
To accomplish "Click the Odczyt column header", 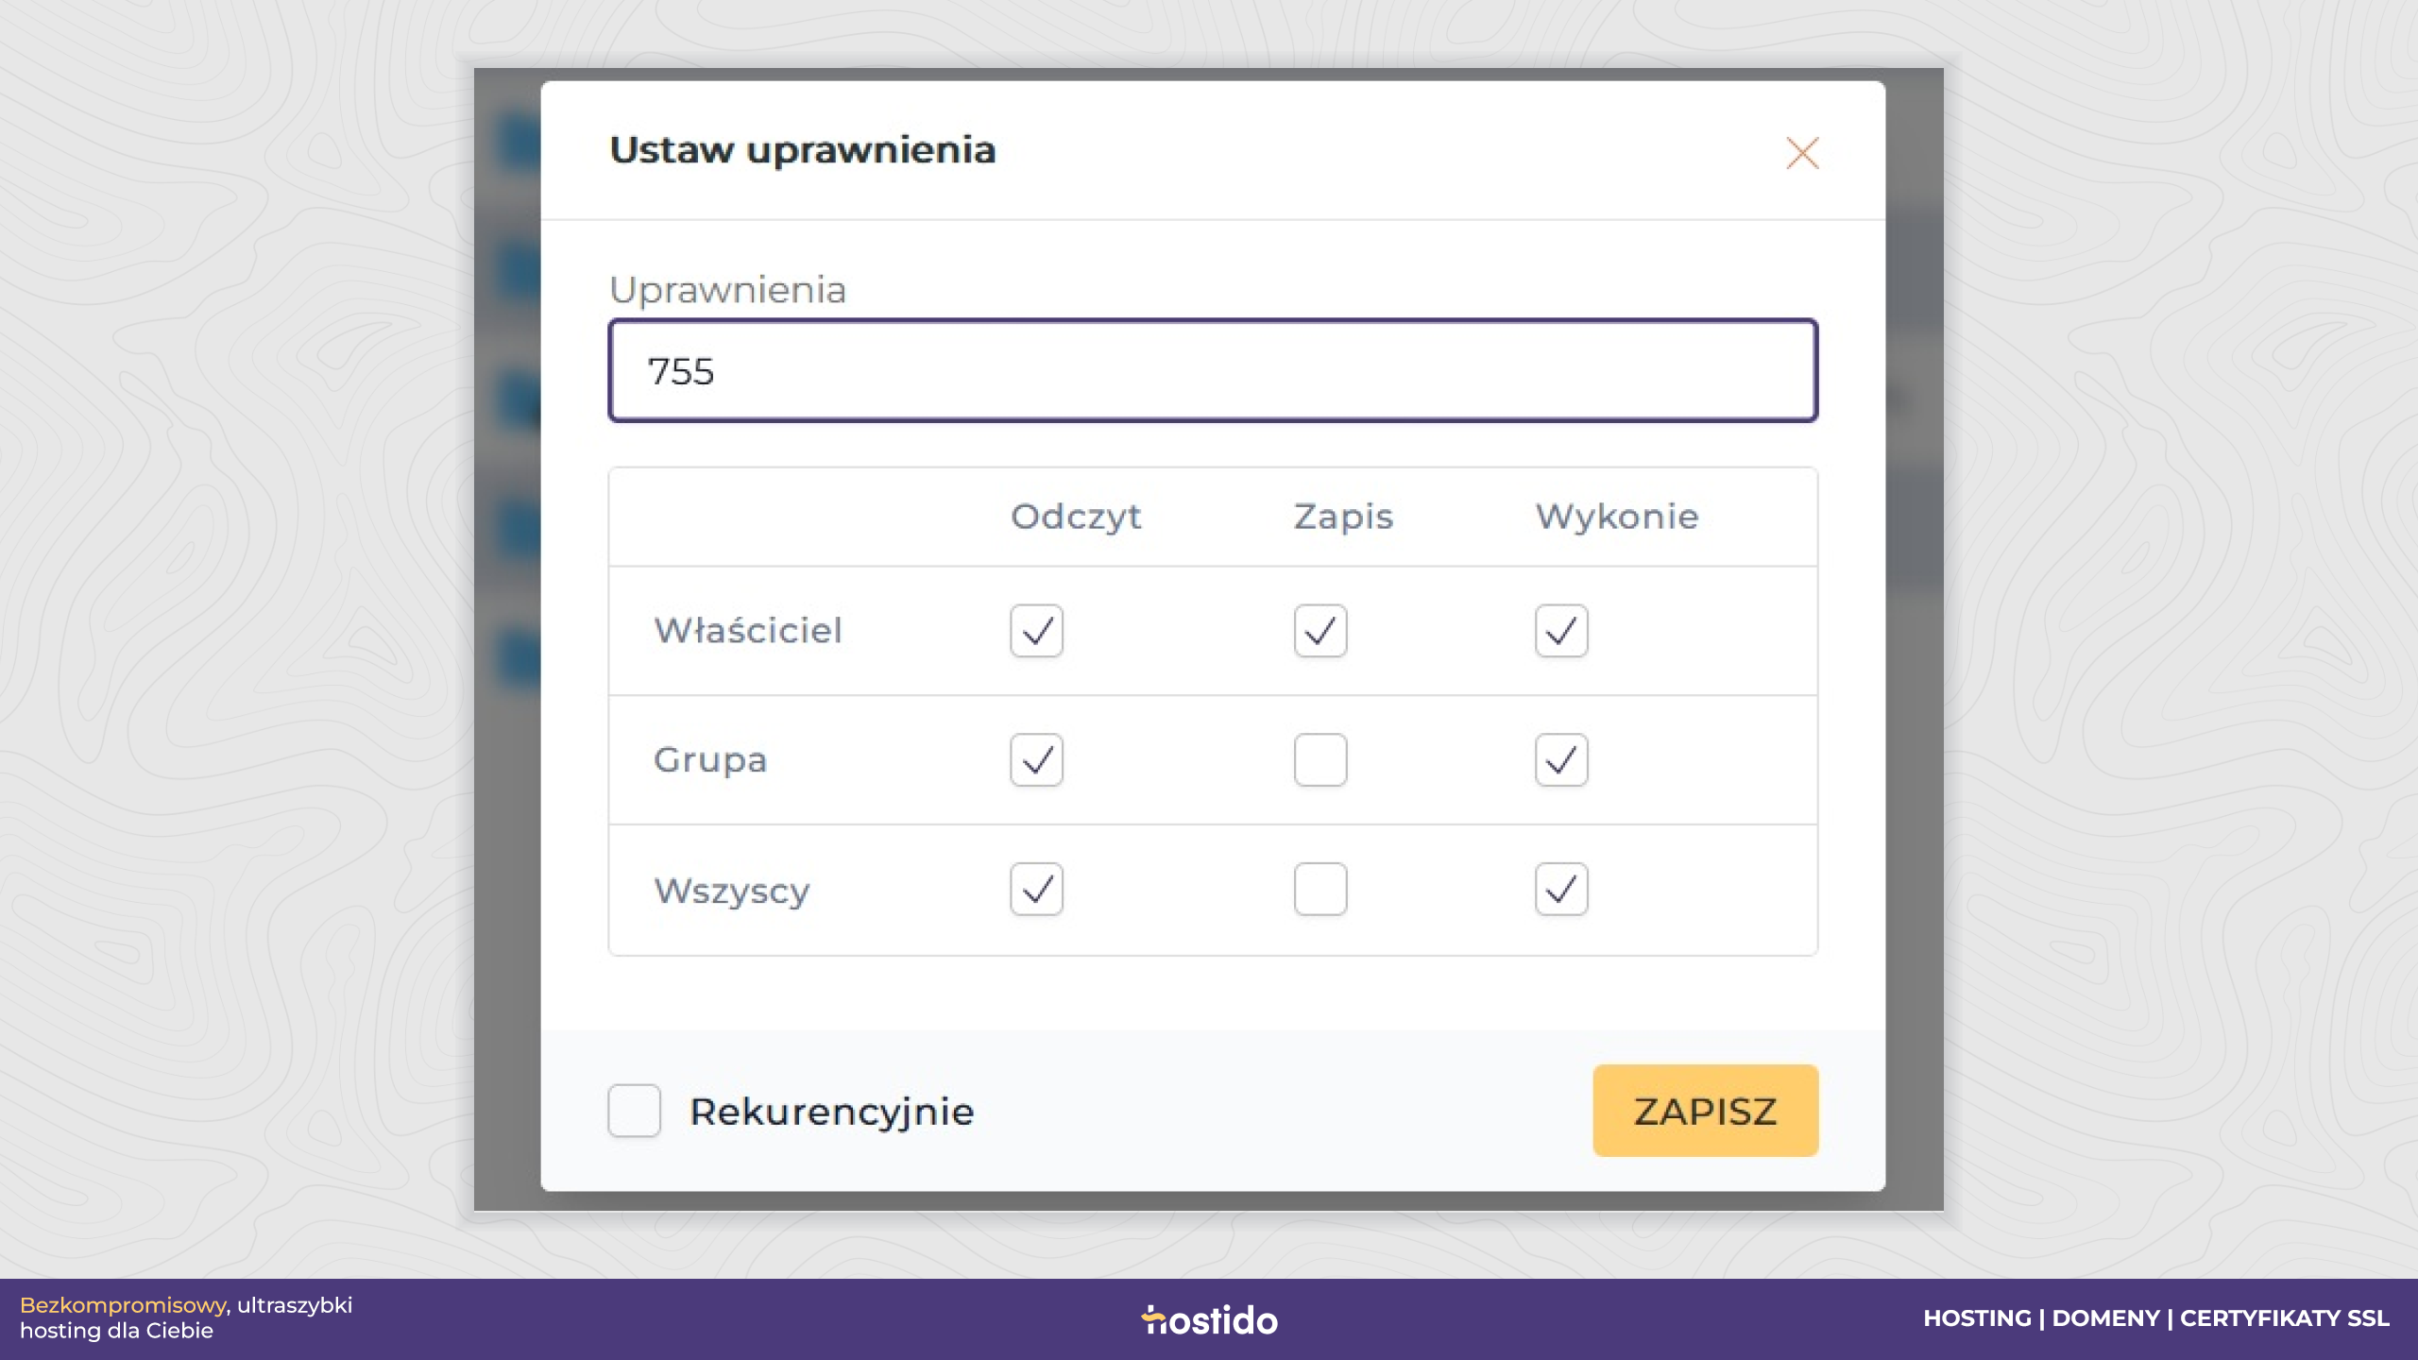I will (1076, 517).
